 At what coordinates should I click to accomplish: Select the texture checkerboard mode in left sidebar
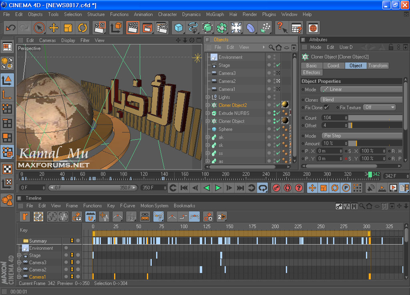pos(7,169)
